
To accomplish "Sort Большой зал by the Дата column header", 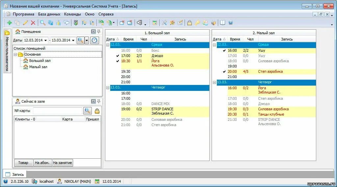I will 113,39.
